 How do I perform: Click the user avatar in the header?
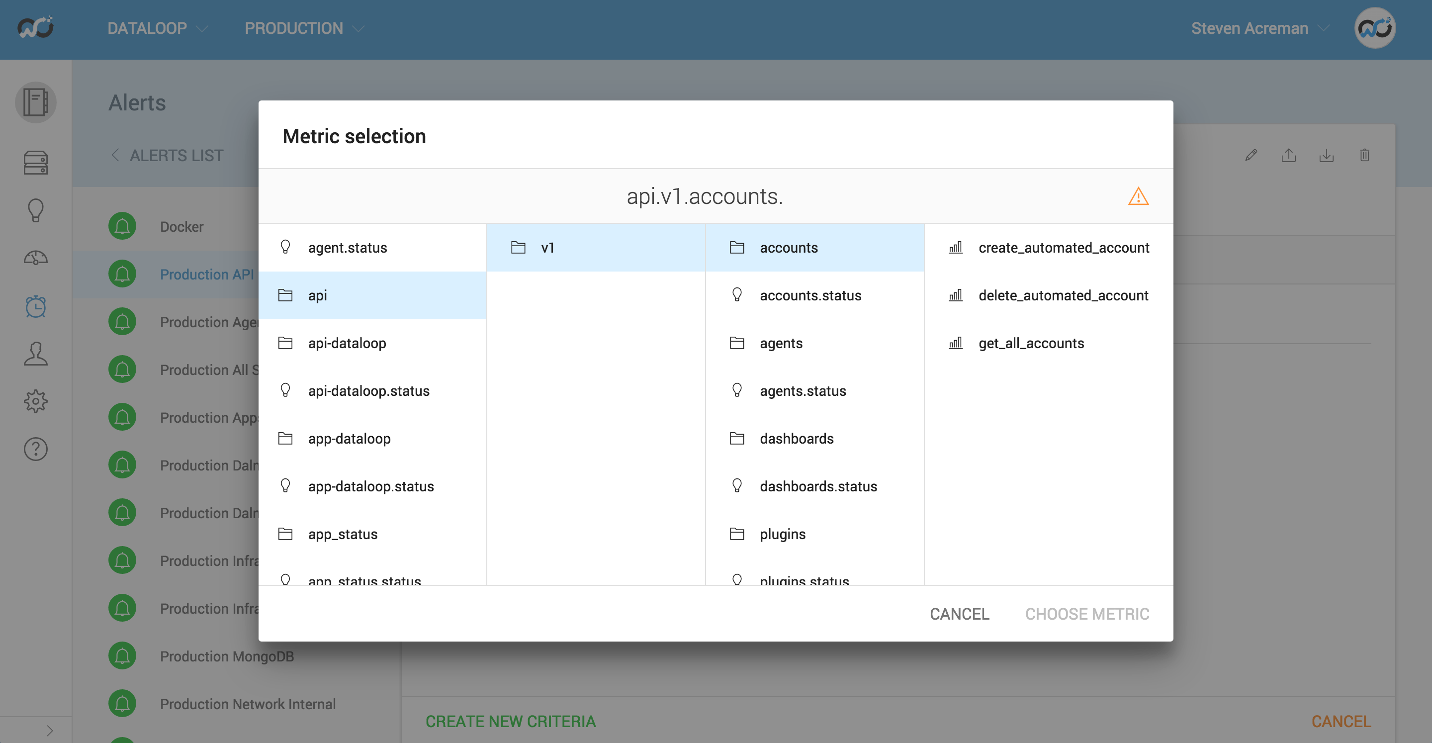(1375, 28)
